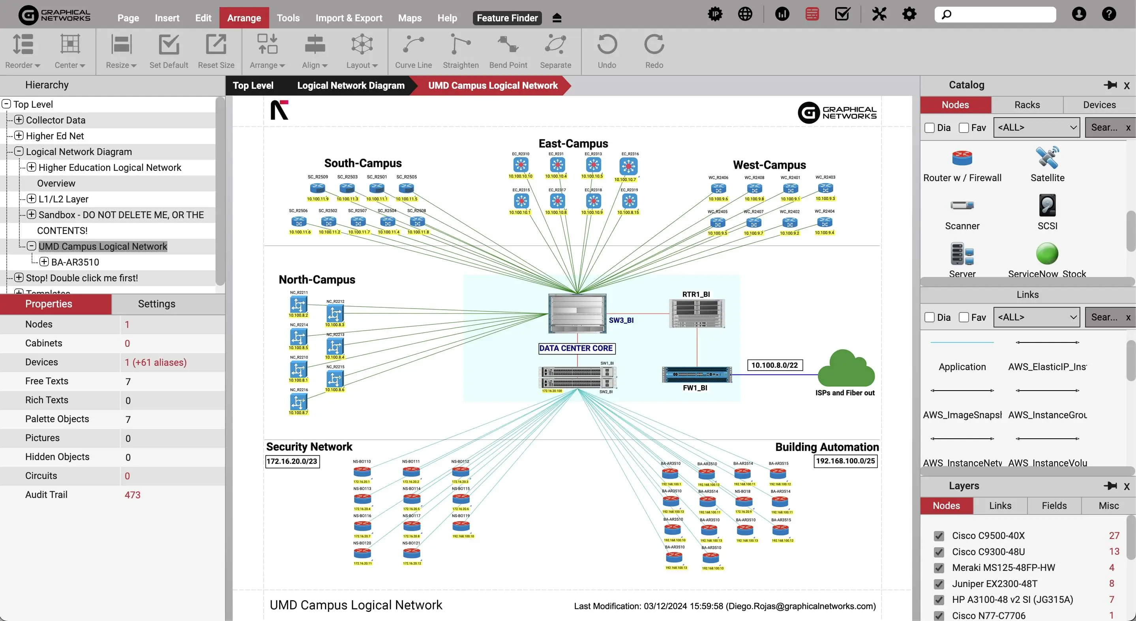The height and width of the screenshot is (621, 1136).
Task: Click the Bend Point tool
Action: [508, 45]
